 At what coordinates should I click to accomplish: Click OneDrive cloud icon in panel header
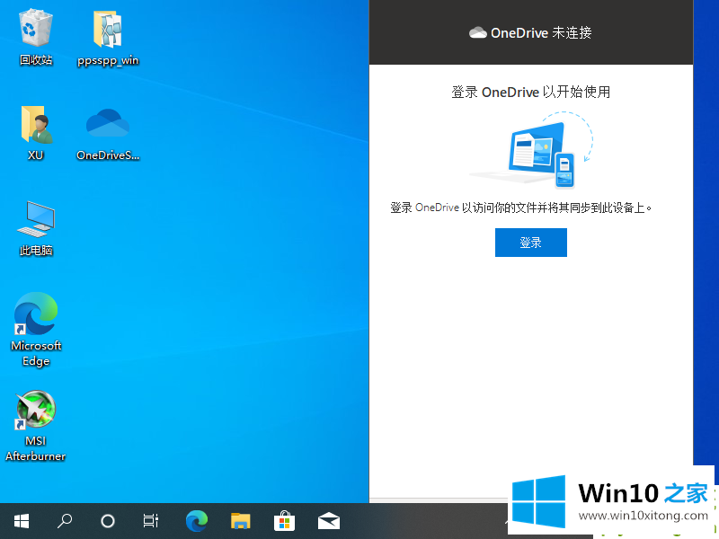click(x=478, y=32)
